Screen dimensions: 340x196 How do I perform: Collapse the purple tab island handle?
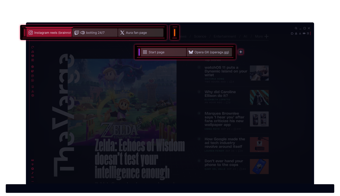(139, 52)
